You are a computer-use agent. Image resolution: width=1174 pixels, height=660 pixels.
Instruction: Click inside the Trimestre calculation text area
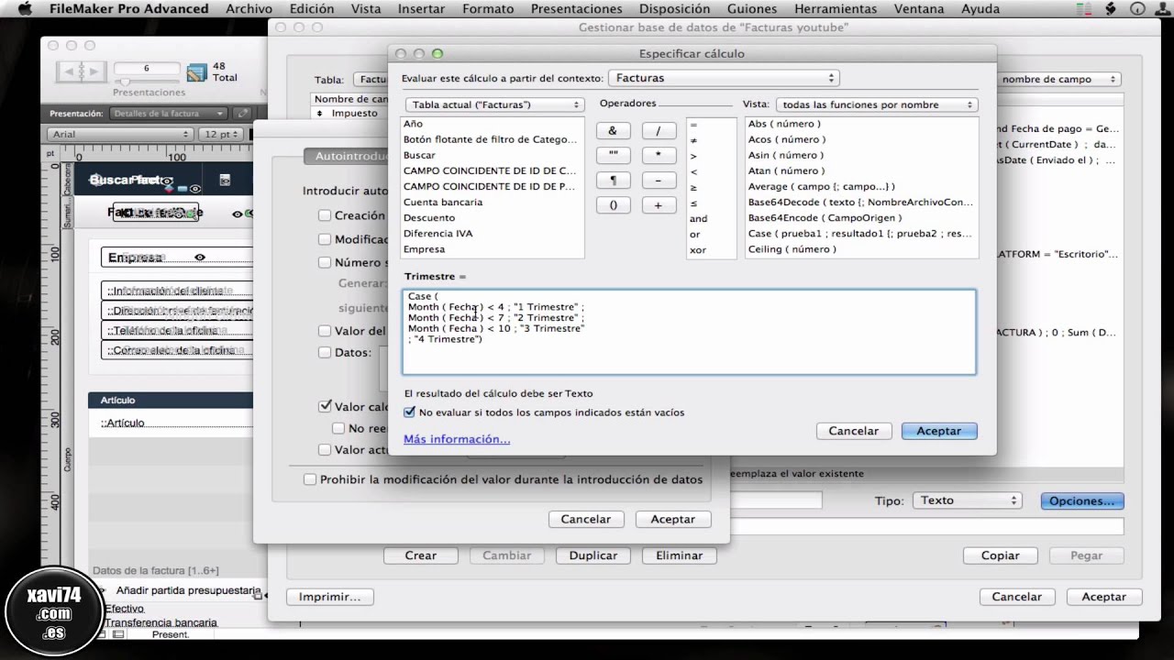pos(689,332)
